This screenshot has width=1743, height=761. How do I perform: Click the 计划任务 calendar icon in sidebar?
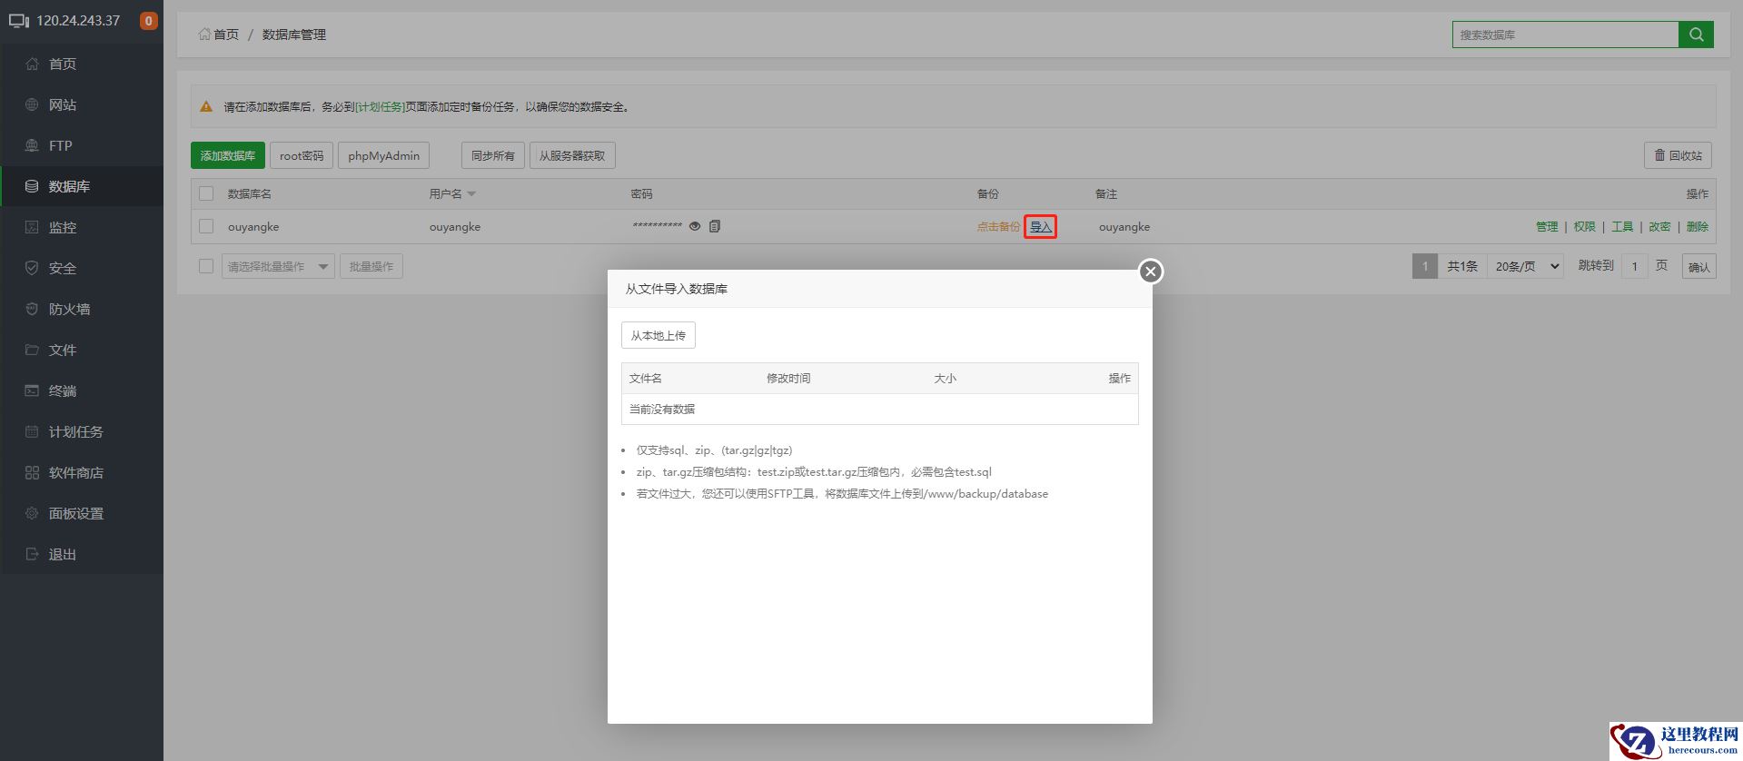pyautogui.click(x=32, y=431)
